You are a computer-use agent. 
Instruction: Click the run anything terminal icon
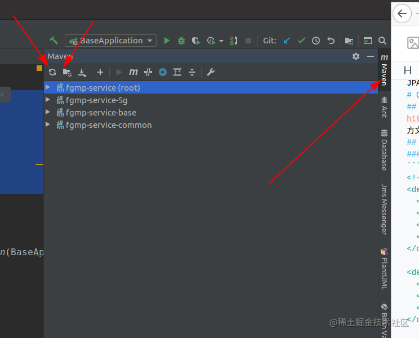[x=368, y=41]
